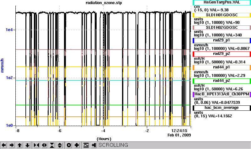The width and height of the screenshot is (251, 149).
Task: Select the rad29_p2 red legend entry
Action: click(x=222, y=54)
